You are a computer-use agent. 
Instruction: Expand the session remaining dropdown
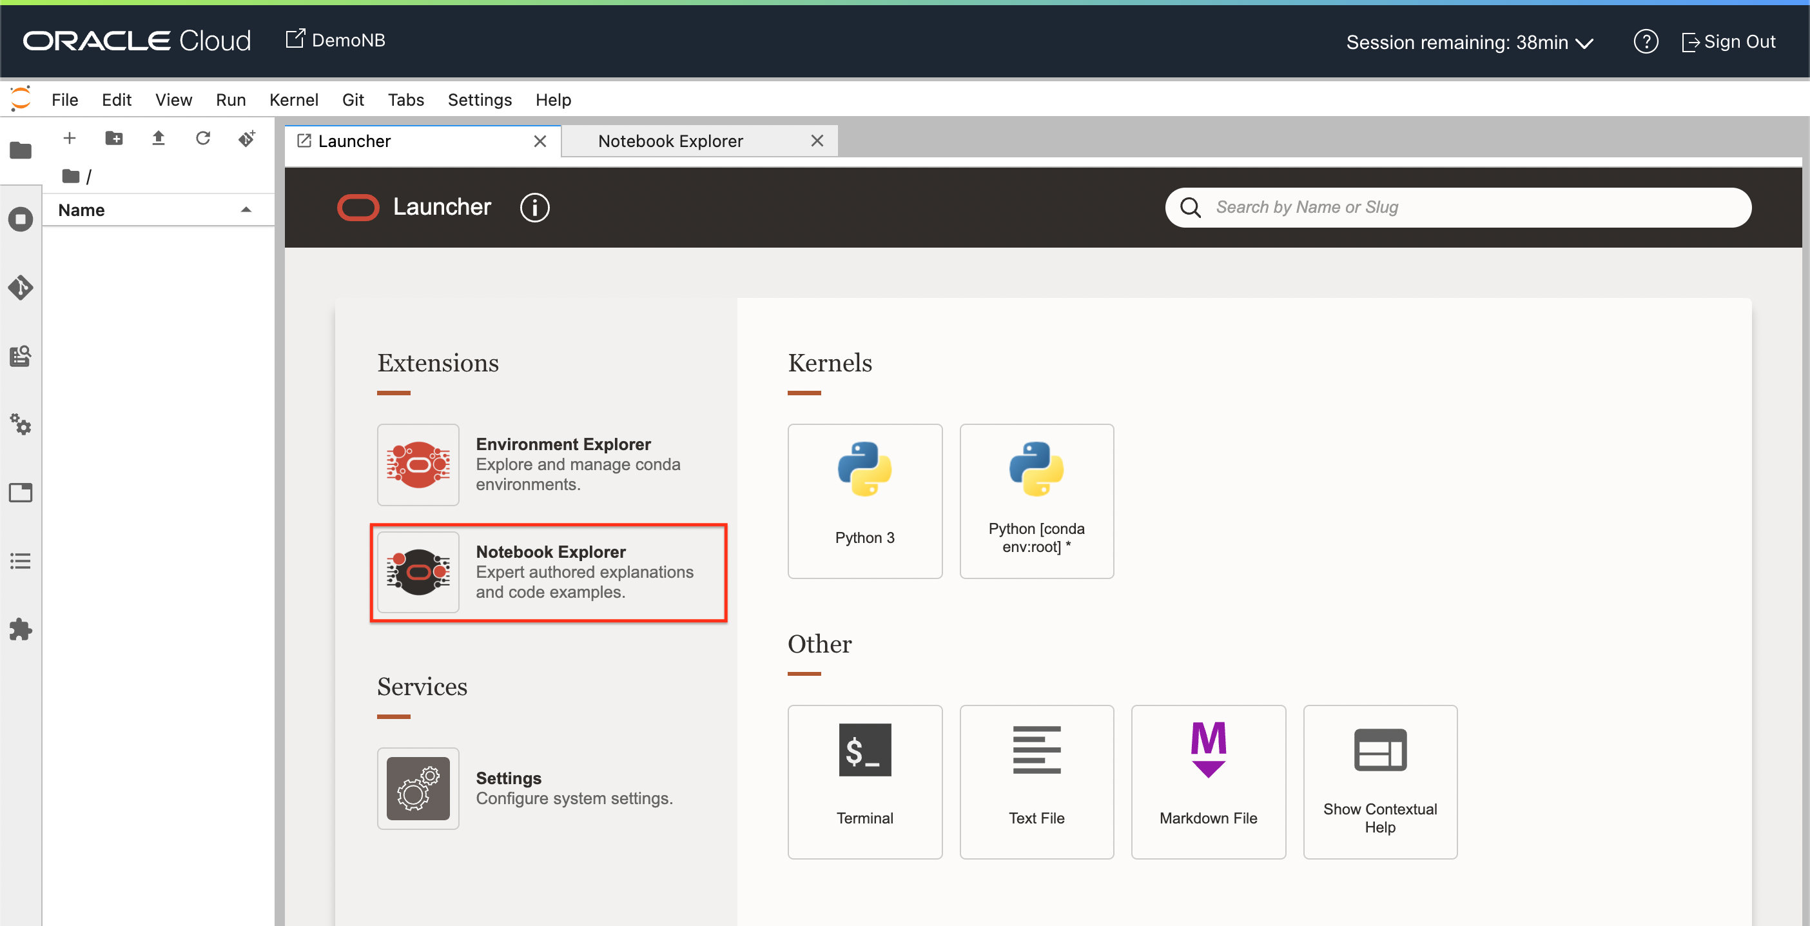(x=1590, y=40)
